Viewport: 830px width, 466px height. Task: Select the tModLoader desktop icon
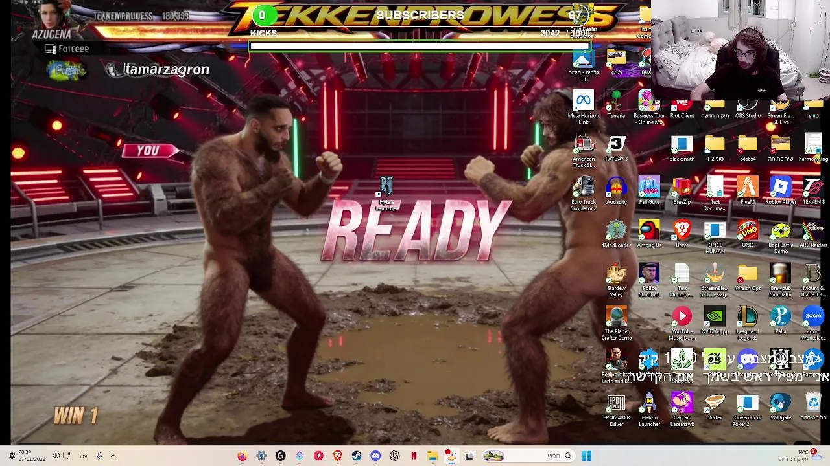coord(616,234)
